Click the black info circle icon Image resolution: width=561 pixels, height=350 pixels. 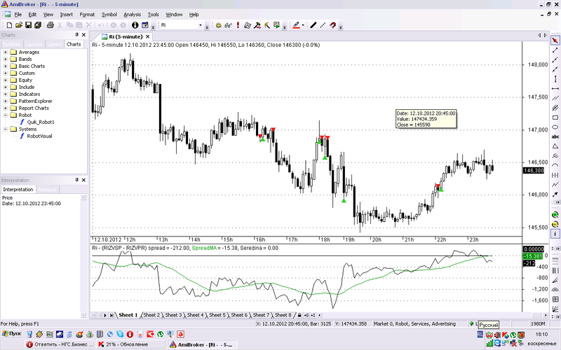(x=135, y=25)
